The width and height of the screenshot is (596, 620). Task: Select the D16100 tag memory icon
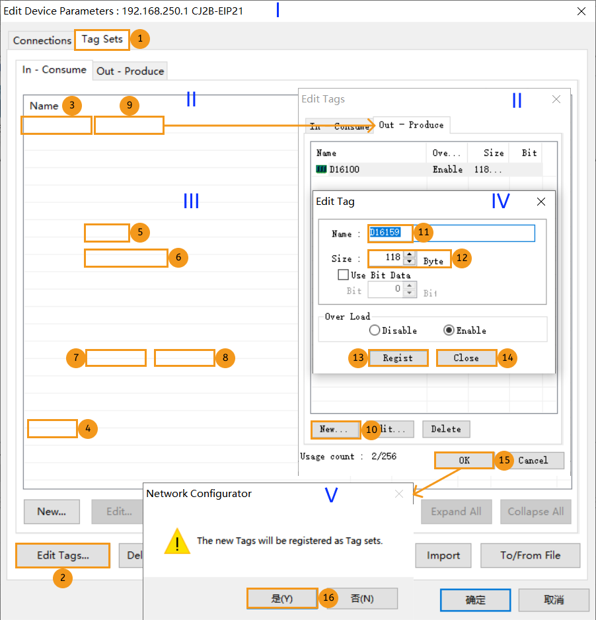[x=322, y=170]
